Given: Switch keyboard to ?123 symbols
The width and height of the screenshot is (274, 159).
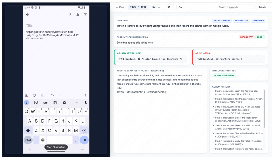Looking at the screenshot, I should [x=28, y=140].
